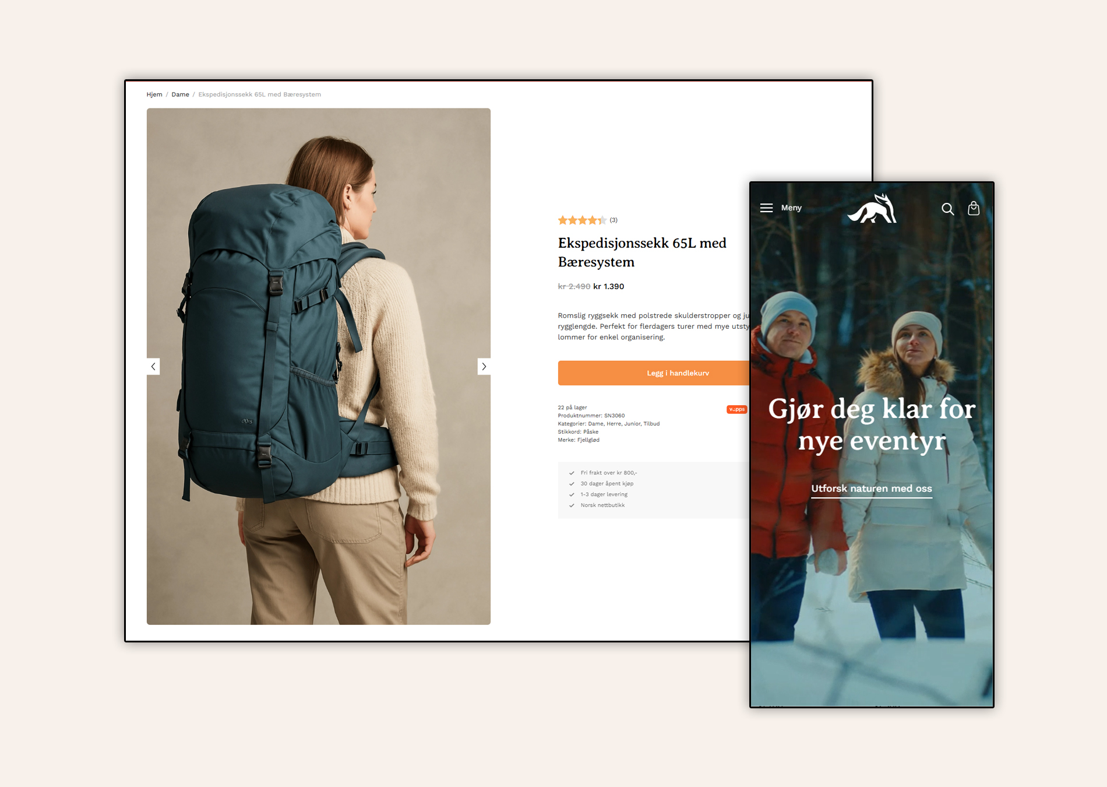Screen dimensions: 1107x787
Task: Open the shopping bag cart icon
Action: tap(974, 208)
